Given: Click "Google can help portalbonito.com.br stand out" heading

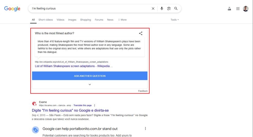Looking at the screenshot, I should click(80, 129).
